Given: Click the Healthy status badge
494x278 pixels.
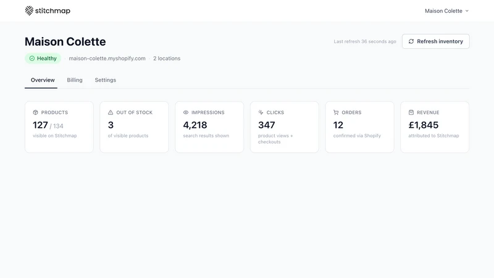Looking at the screenshot, I should tap(43, 58).
